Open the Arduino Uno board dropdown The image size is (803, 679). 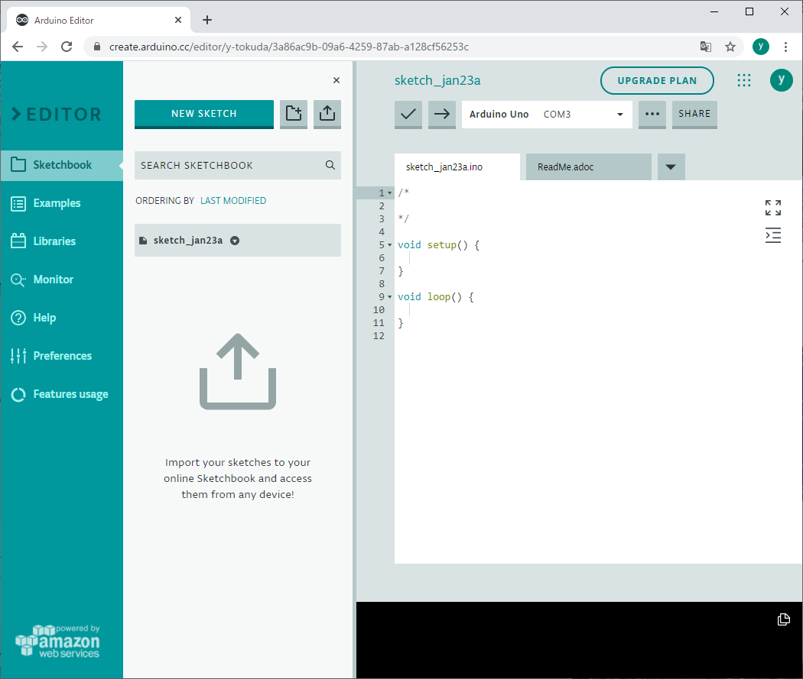[547, 114]
